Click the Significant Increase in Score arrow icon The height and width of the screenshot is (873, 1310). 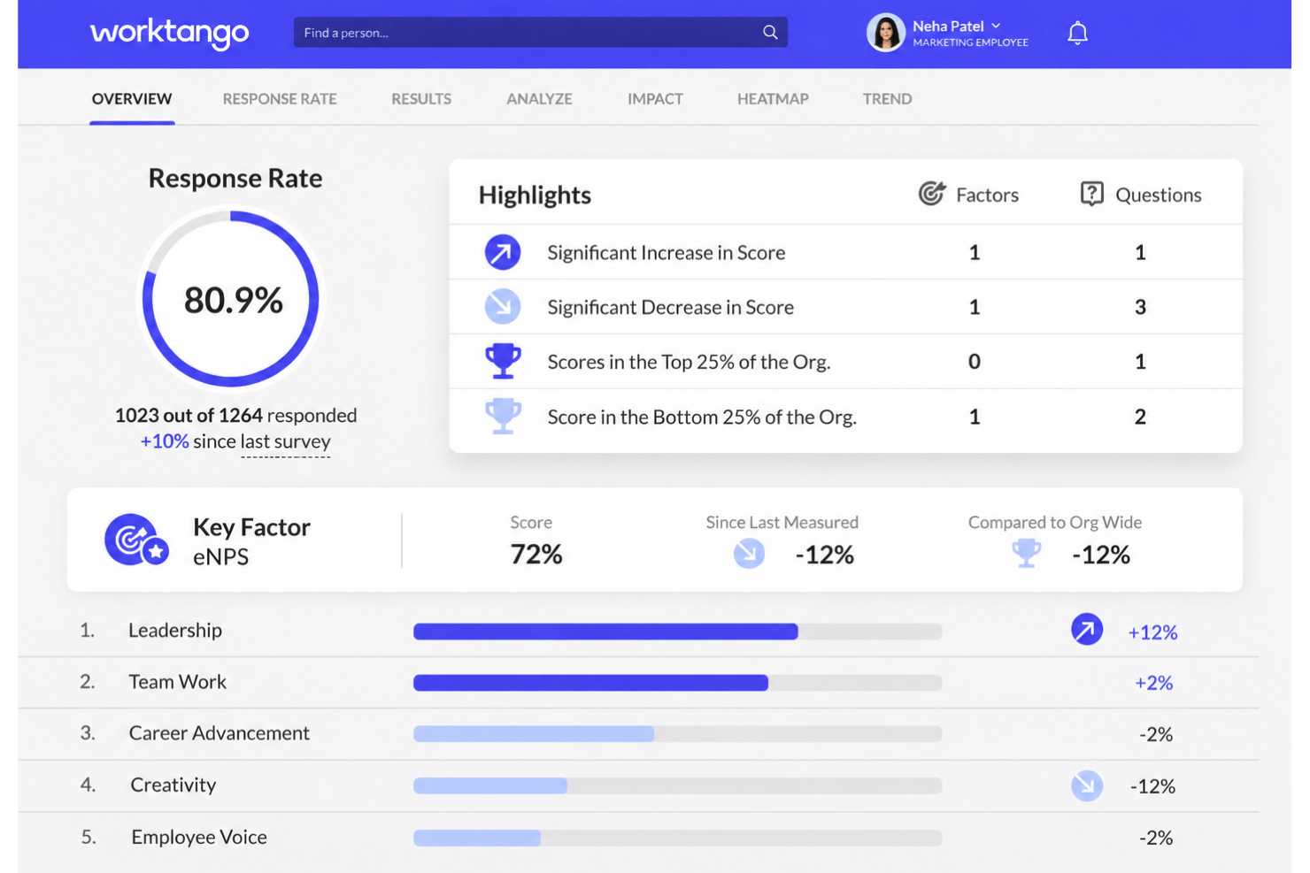[x=503, y=252]
